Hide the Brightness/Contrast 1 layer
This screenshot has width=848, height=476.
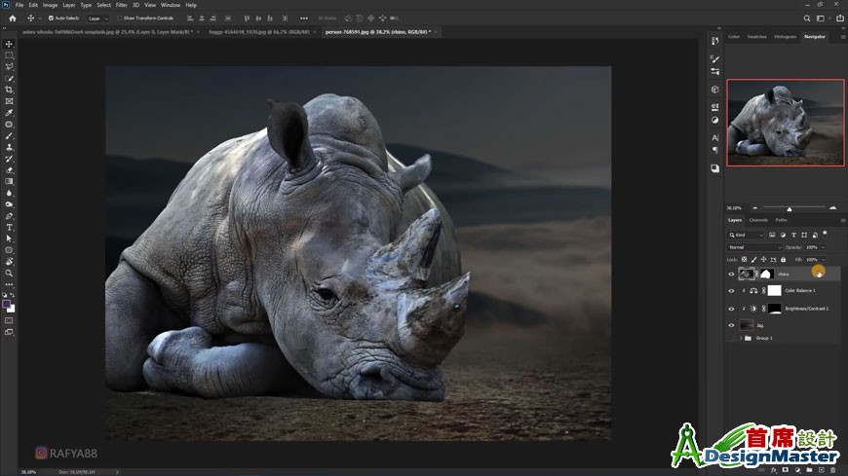731,309
